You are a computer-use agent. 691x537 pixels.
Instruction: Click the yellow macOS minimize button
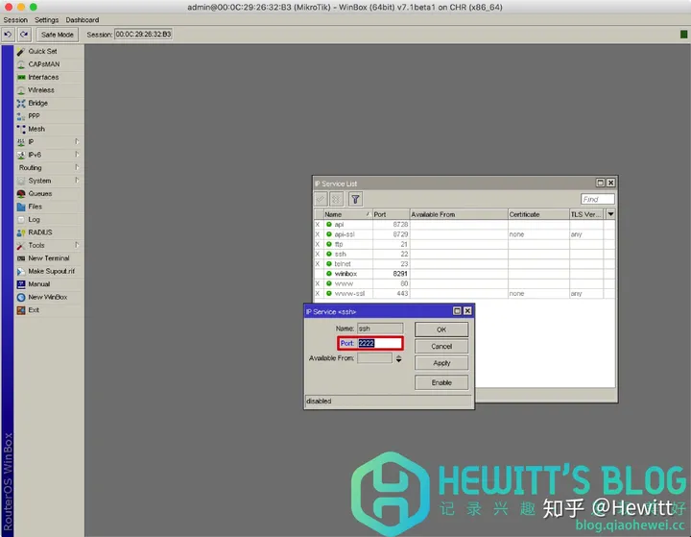click(x=21, y=7)
